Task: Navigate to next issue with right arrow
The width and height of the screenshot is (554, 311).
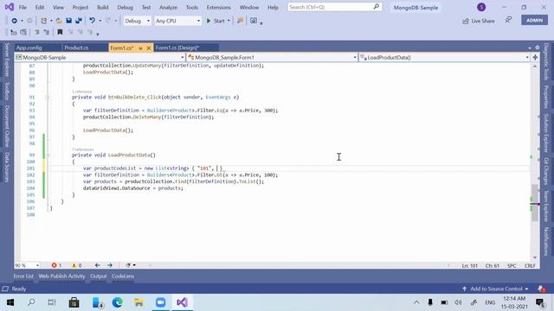Action: 110,265
